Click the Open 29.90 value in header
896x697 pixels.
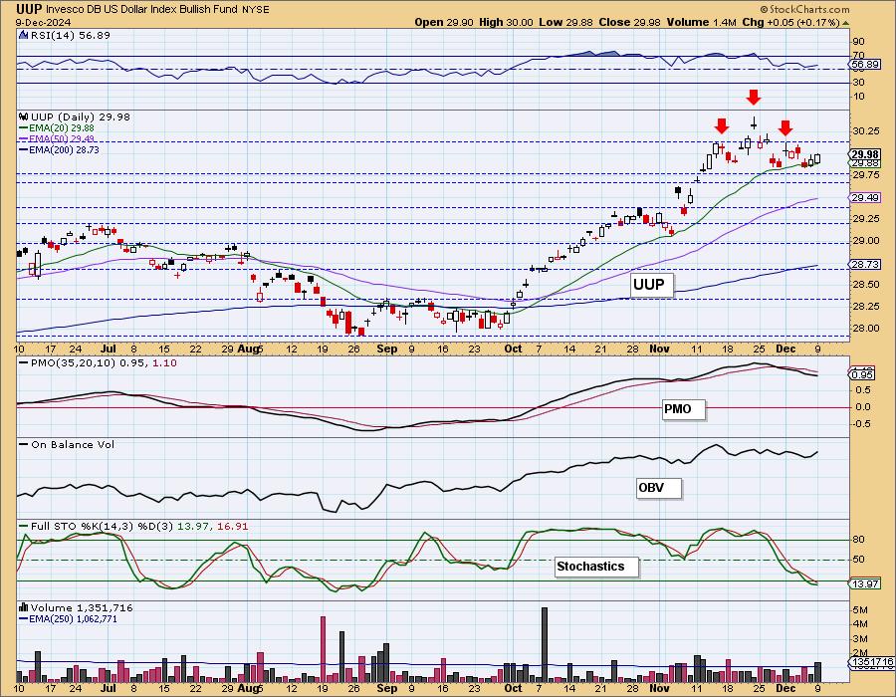pyautogui.click(x=444, y=22)
